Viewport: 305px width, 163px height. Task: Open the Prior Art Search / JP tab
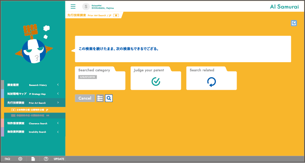point(94,15)
